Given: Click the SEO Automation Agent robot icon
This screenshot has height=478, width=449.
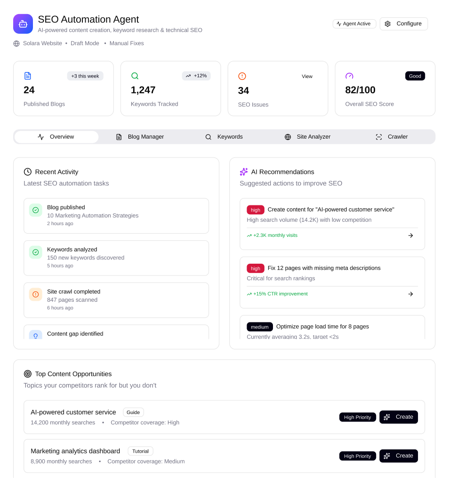Looking at the screenshot, I should click(23, 24).
